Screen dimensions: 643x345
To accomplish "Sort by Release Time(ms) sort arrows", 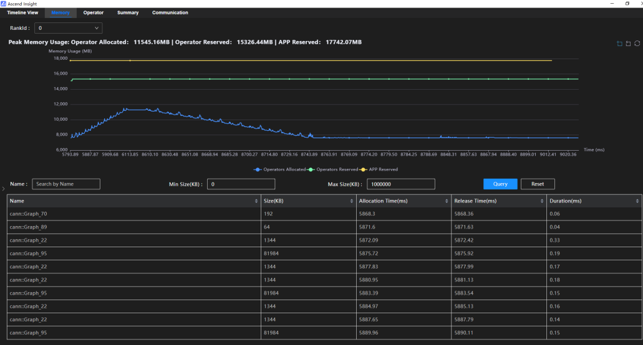I will click(x=542, y=201).
